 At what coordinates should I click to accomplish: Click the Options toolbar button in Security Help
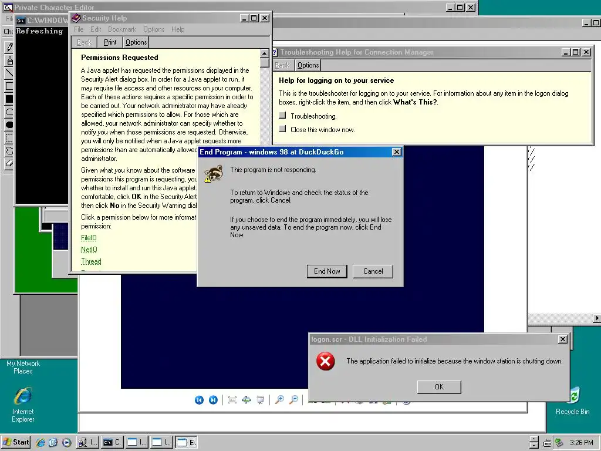[x=136, y=42]
